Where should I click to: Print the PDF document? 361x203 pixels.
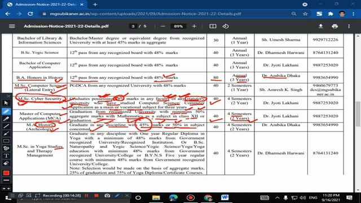tap(334, 27)
